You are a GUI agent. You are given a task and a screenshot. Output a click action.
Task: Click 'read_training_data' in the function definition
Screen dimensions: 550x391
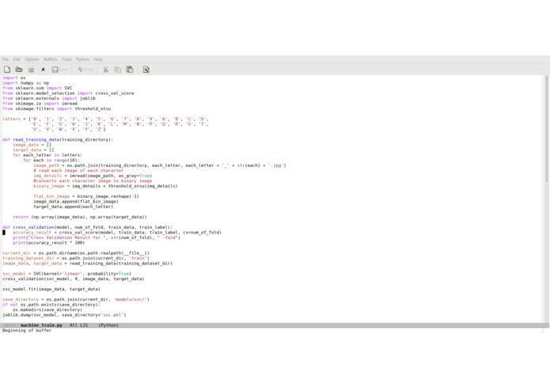click(x=36, y=139)
